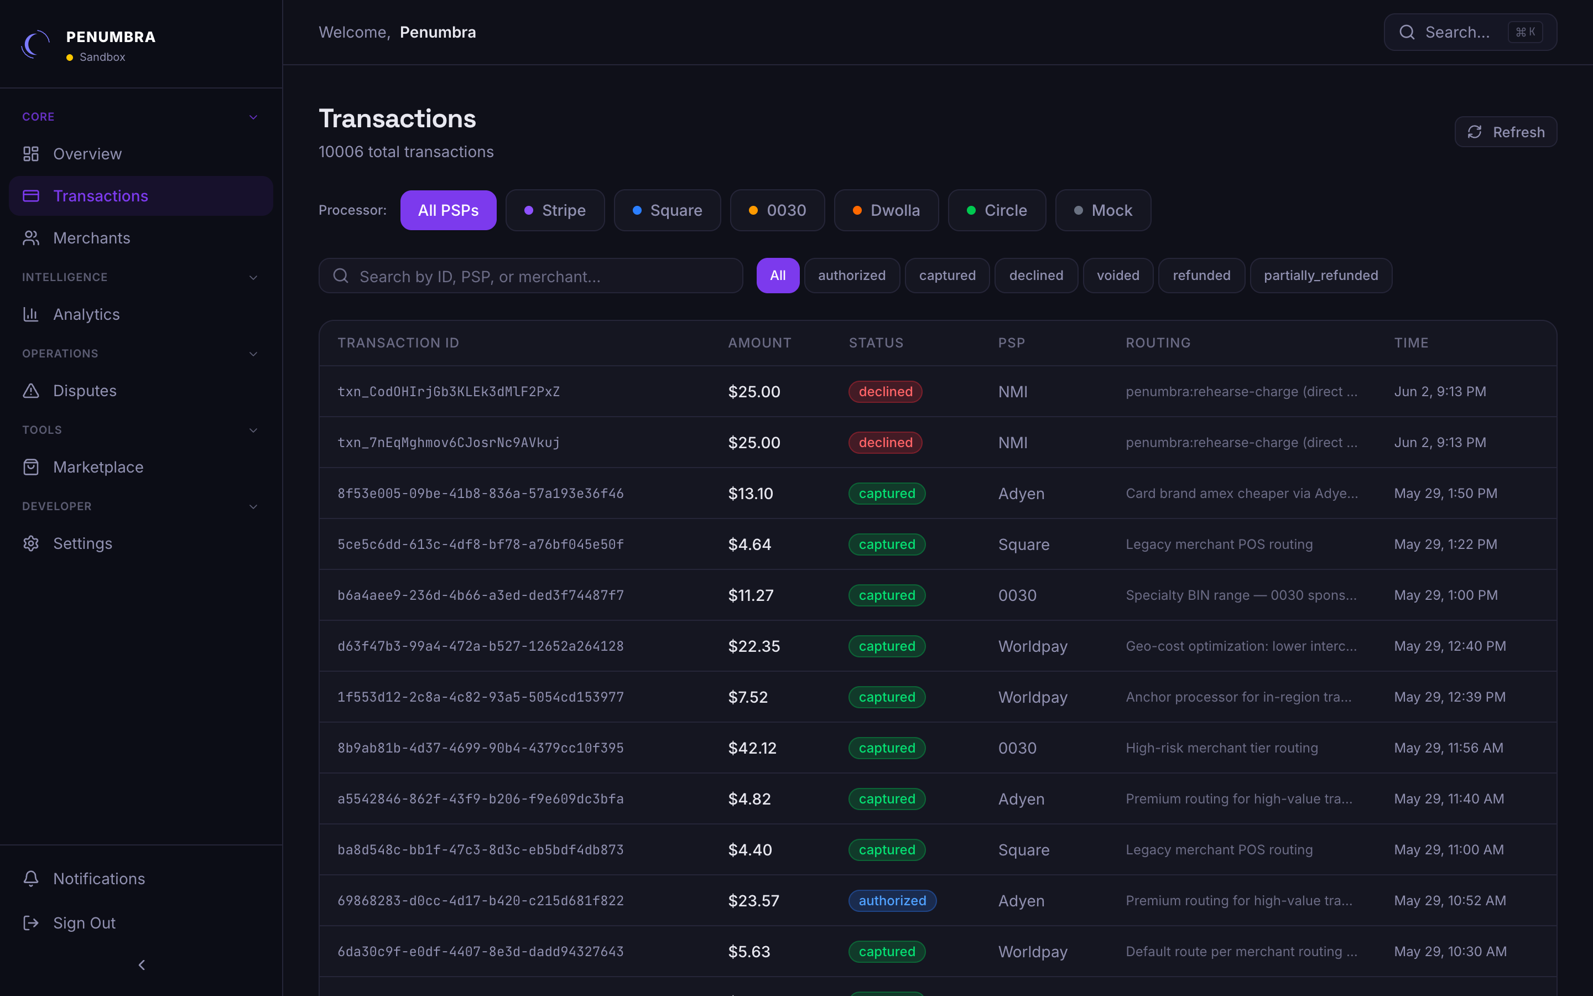Click the Specialty BIN range routing text

[x=1241, y=595]
